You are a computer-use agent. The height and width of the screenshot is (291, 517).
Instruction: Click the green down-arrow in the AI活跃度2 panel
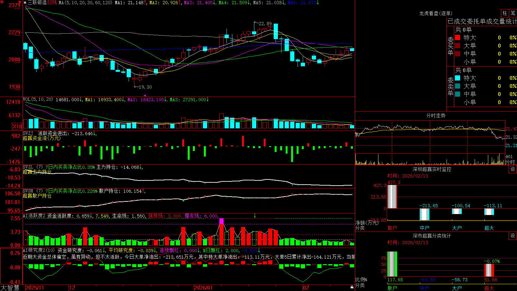point(255,216)
